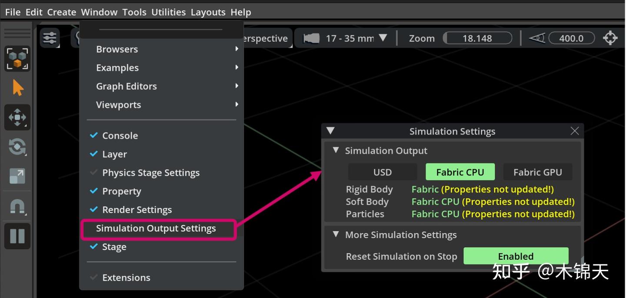The image size is (626, 298).
Task: Click the Zoom value field
Action: pos(477,38)
